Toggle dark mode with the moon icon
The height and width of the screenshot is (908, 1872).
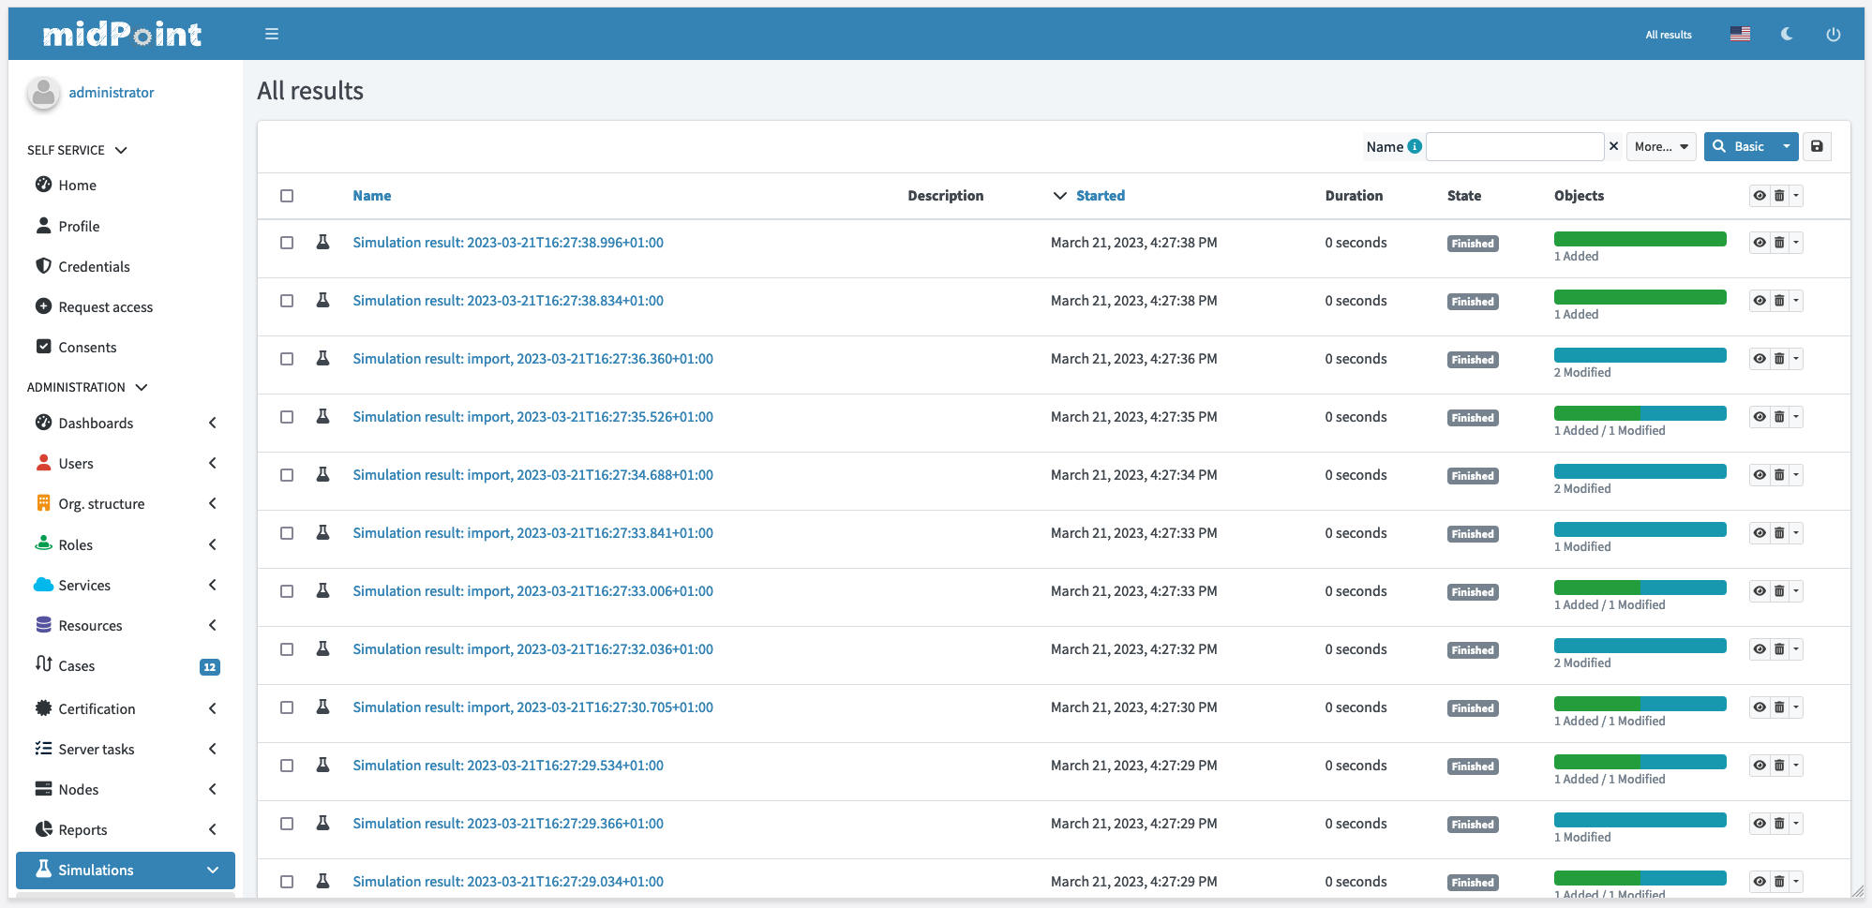1787,35
